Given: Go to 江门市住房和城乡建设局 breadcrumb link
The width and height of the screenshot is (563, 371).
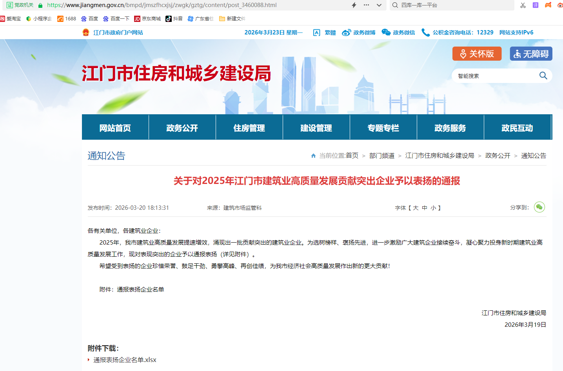Looking at the screenshot, I should click(x=440, y=156).
